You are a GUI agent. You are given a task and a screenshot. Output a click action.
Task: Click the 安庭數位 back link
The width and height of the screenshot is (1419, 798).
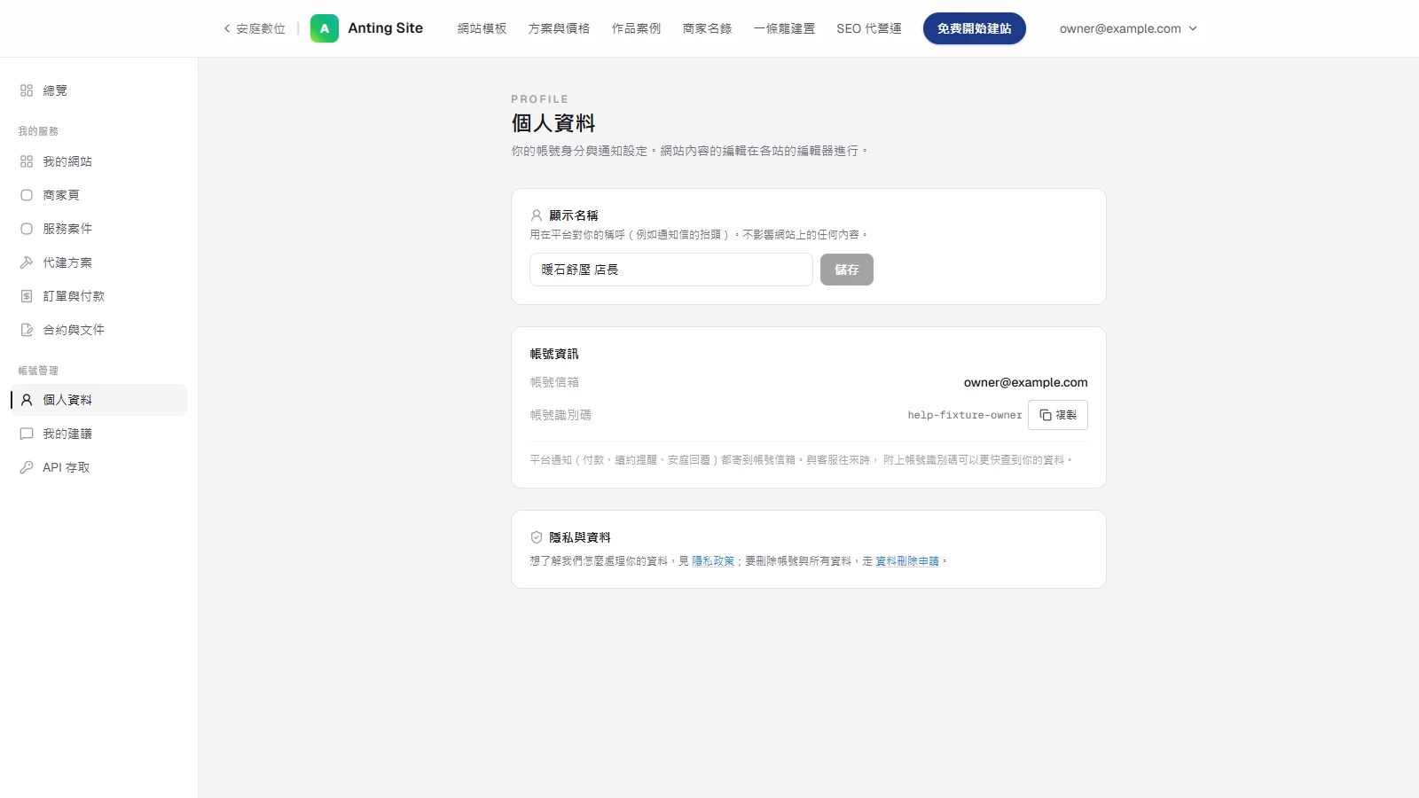[x=255, y=28]
